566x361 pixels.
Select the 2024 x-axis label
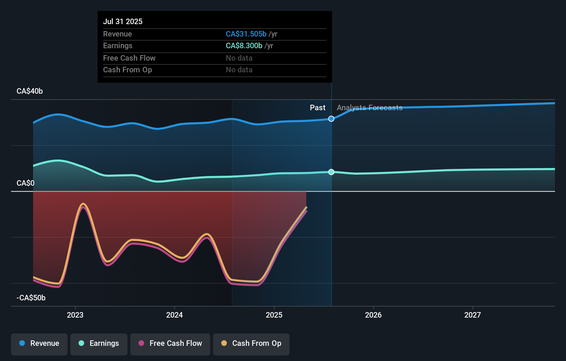pos(174,315)
